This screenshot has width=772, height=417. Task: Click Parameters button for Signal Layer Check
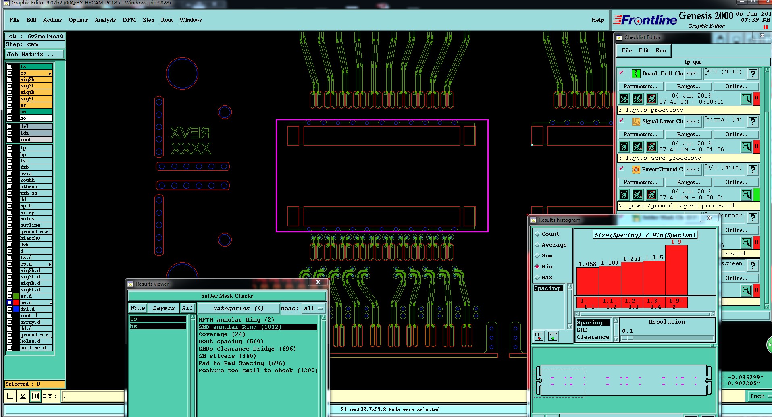coord(640,135)
